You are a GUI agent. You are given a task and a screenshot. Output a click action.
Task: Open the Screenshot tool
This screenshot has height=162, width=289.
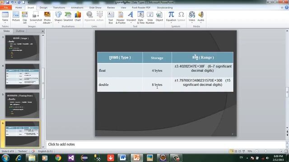click(x=36, y=17)
